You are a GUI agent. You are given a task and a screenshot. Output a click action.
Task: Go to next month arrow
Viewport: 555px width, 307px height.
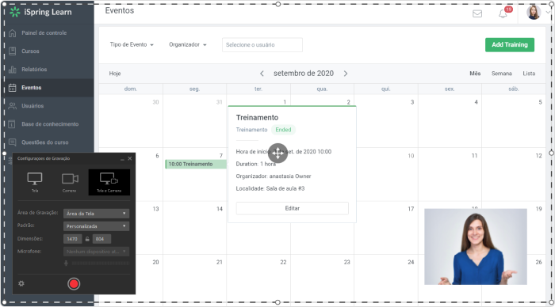coord(346,74)
